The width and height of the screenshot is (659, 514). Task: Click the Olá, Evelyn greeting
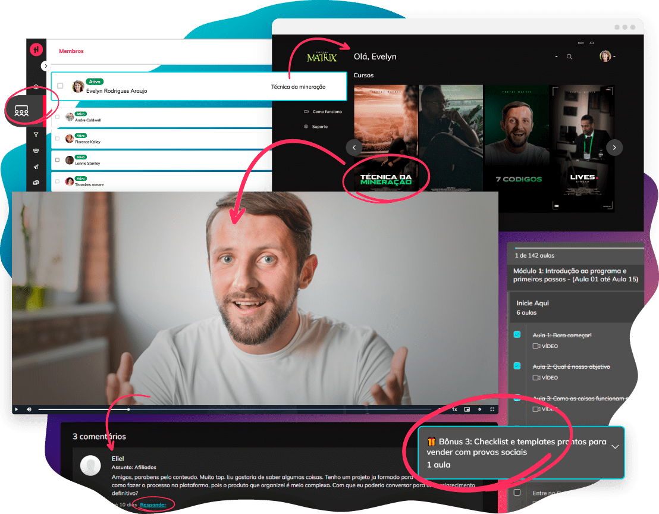375,57
